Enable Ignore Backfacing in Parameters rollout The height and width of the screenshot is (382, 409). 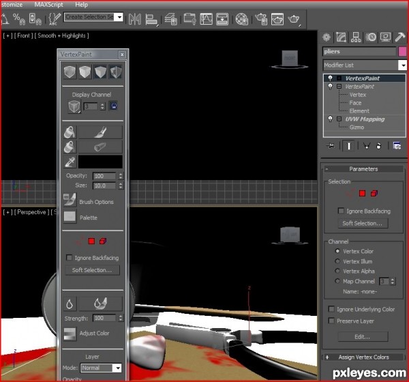click(341, 211)
